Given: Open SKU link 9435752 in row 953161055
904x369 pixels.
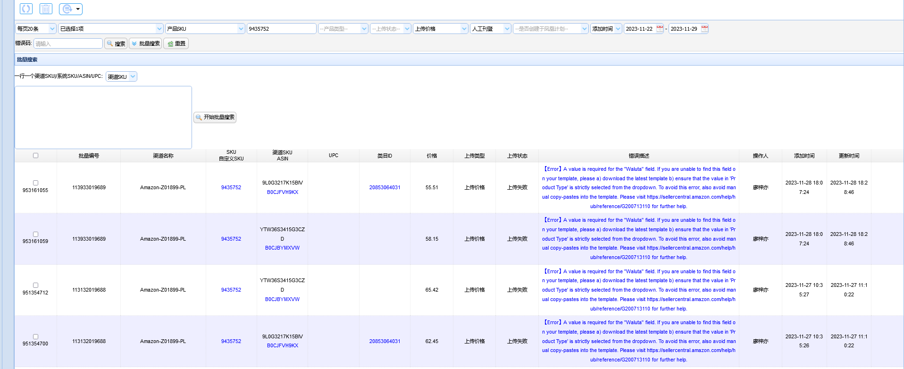Looking at the screenshot, I should click(231, 187).
